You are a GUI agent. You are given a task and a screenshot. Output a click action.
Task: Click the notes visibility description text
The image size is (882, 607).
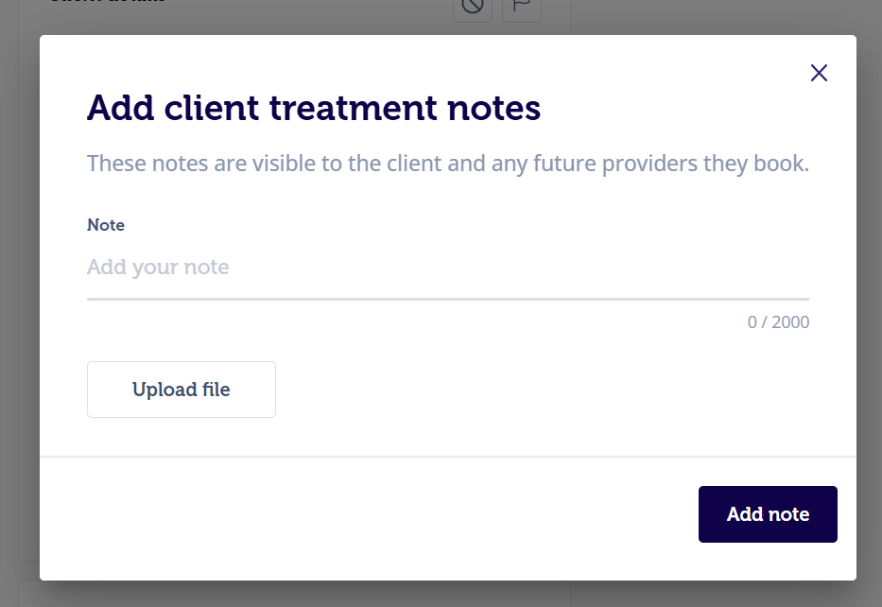[448, 164]
